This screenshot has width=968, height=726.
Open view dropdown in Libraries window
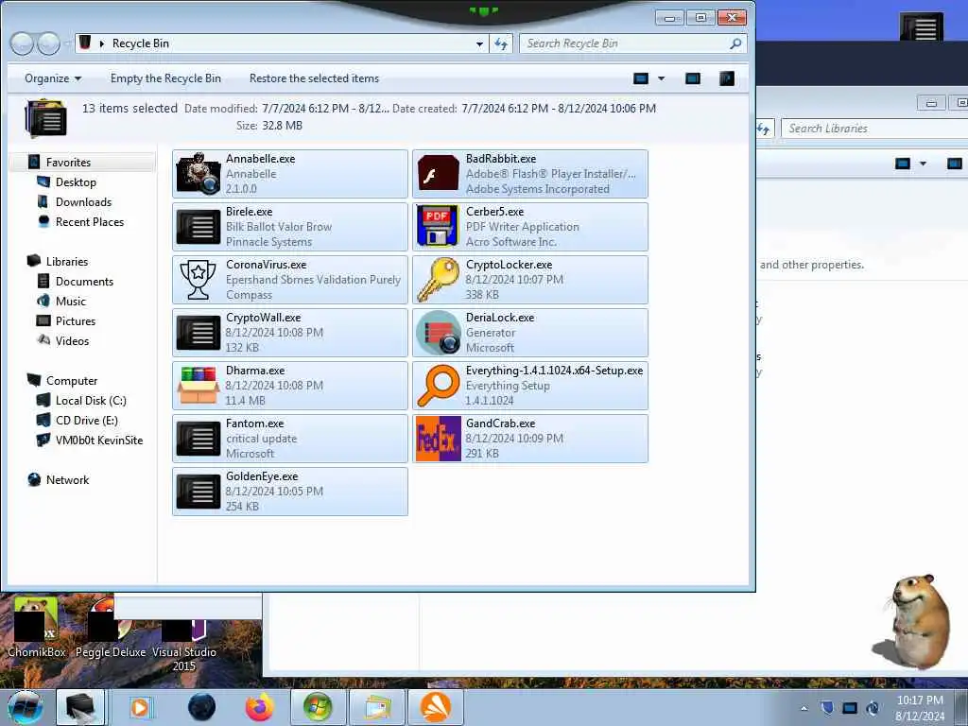coord(923,164)
